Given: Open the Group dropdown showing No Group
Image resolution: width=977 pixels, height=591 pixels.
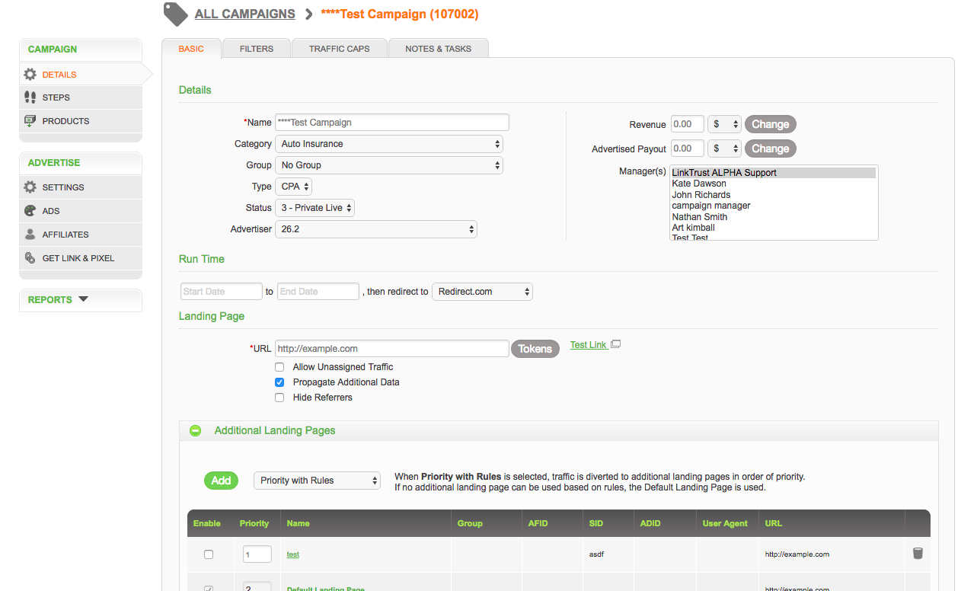Looking at the screenshot, I should click(x=389, y=165).
